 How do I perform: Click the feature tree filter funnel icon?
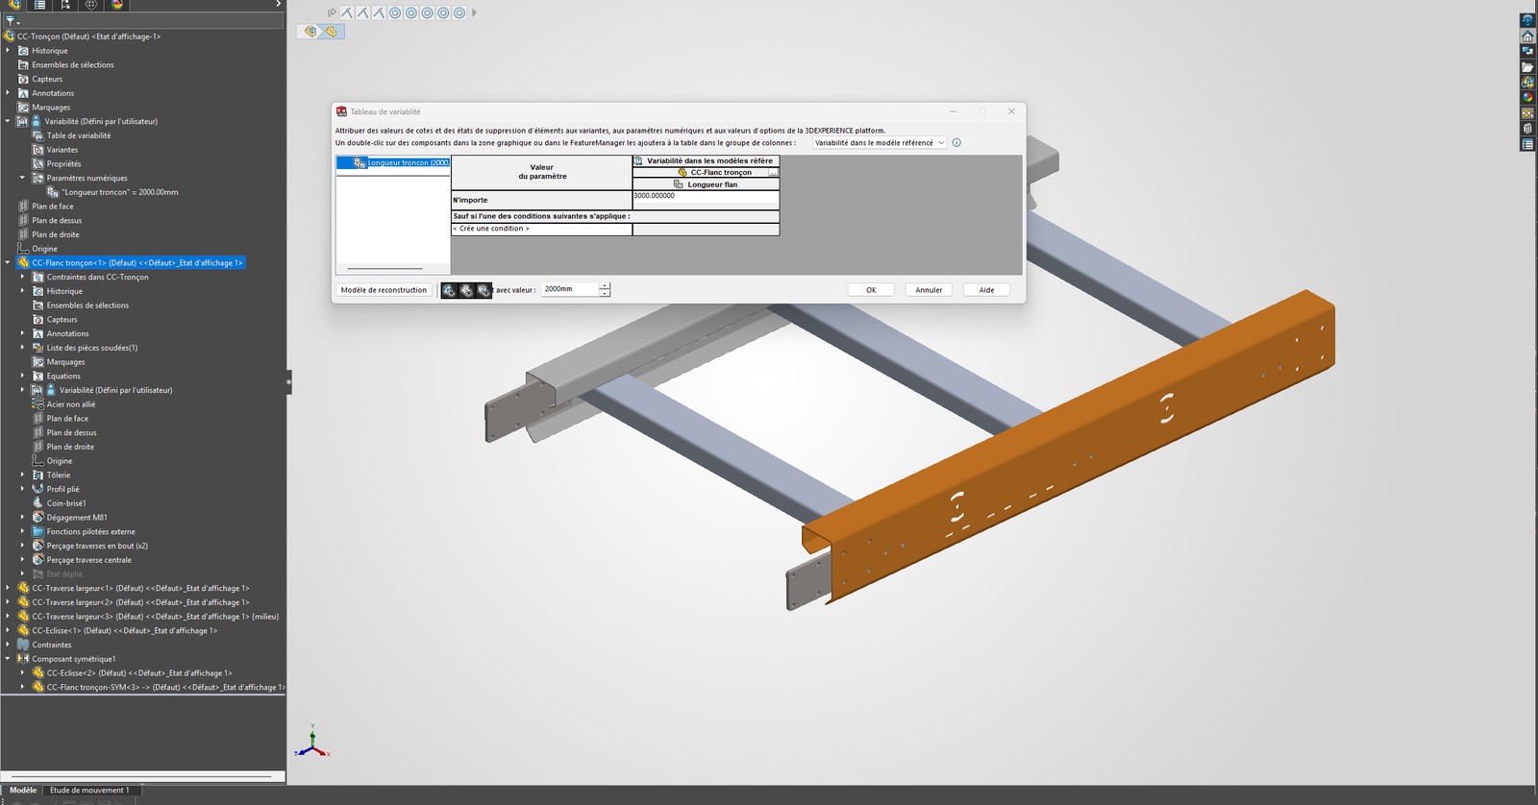[x=11, y=20]
